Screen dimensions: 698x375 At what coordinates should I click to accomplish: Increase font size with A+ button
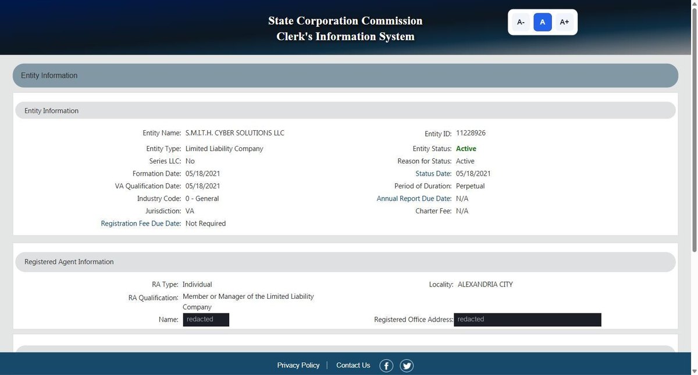tap(564, 22)
